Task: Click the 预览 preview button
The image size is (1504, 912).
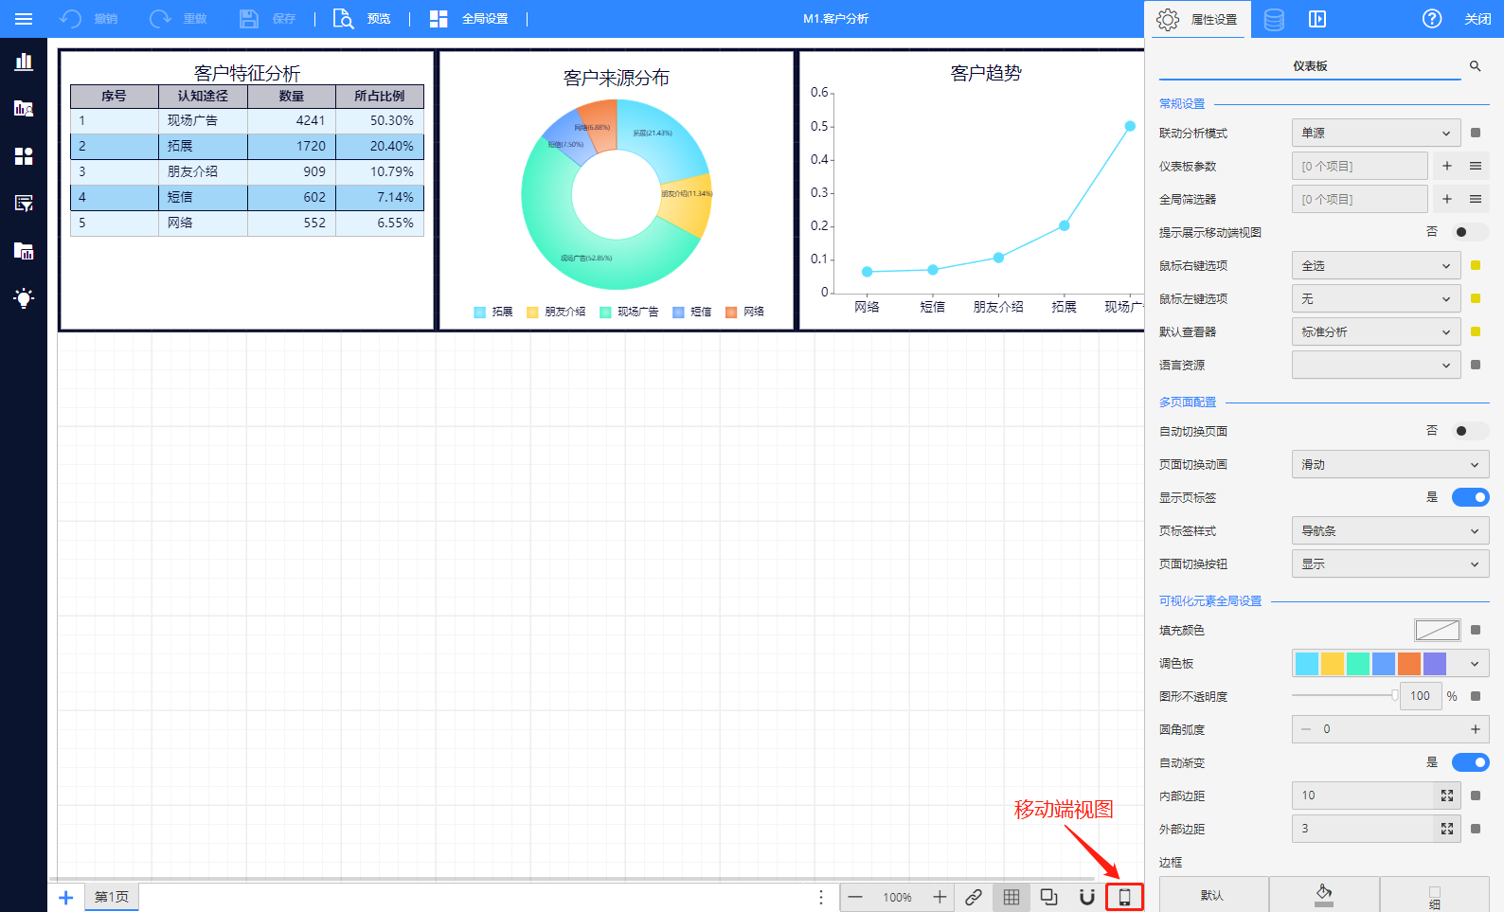Action: (362, 19)
